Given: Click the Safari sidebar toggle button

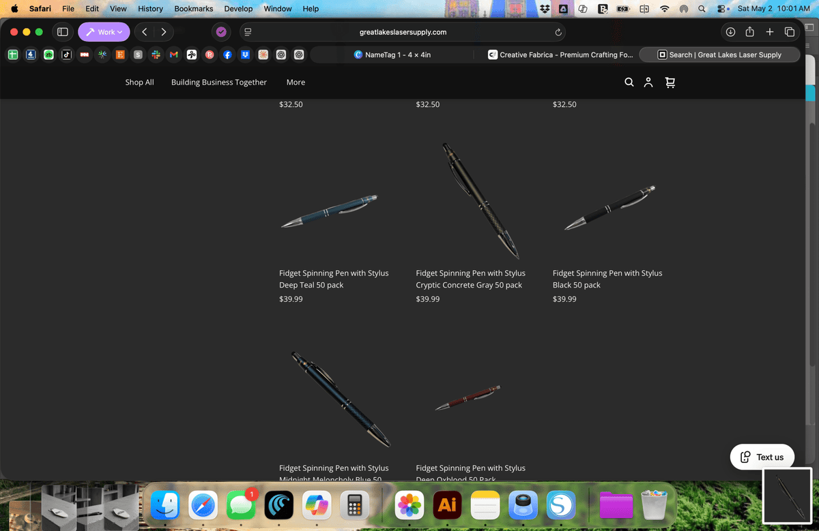Looking at the screenshot, I should (62, 32).
